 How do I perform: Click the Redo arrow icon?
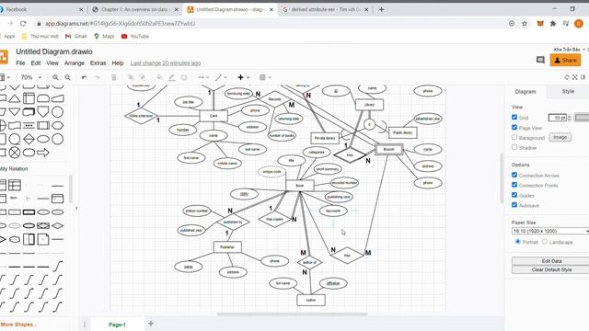pyautogui.click(x=97, y=77)
